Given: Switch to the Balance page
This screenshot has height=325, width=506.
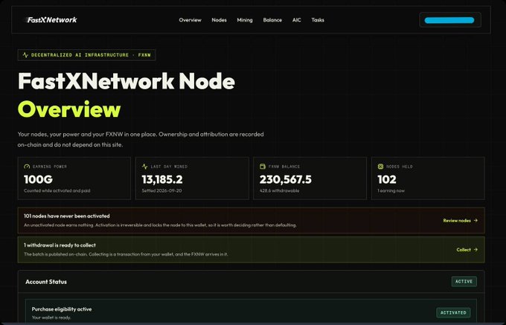Looking at the screenshot, I should pyautogui.click(x=272, y=20).
